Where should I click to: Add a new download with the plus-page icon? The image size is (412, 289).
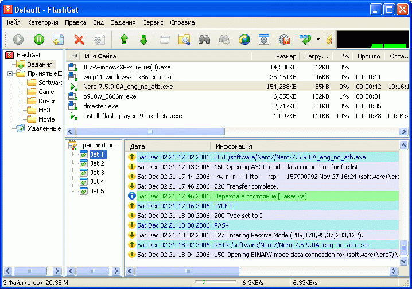[59, 40]
